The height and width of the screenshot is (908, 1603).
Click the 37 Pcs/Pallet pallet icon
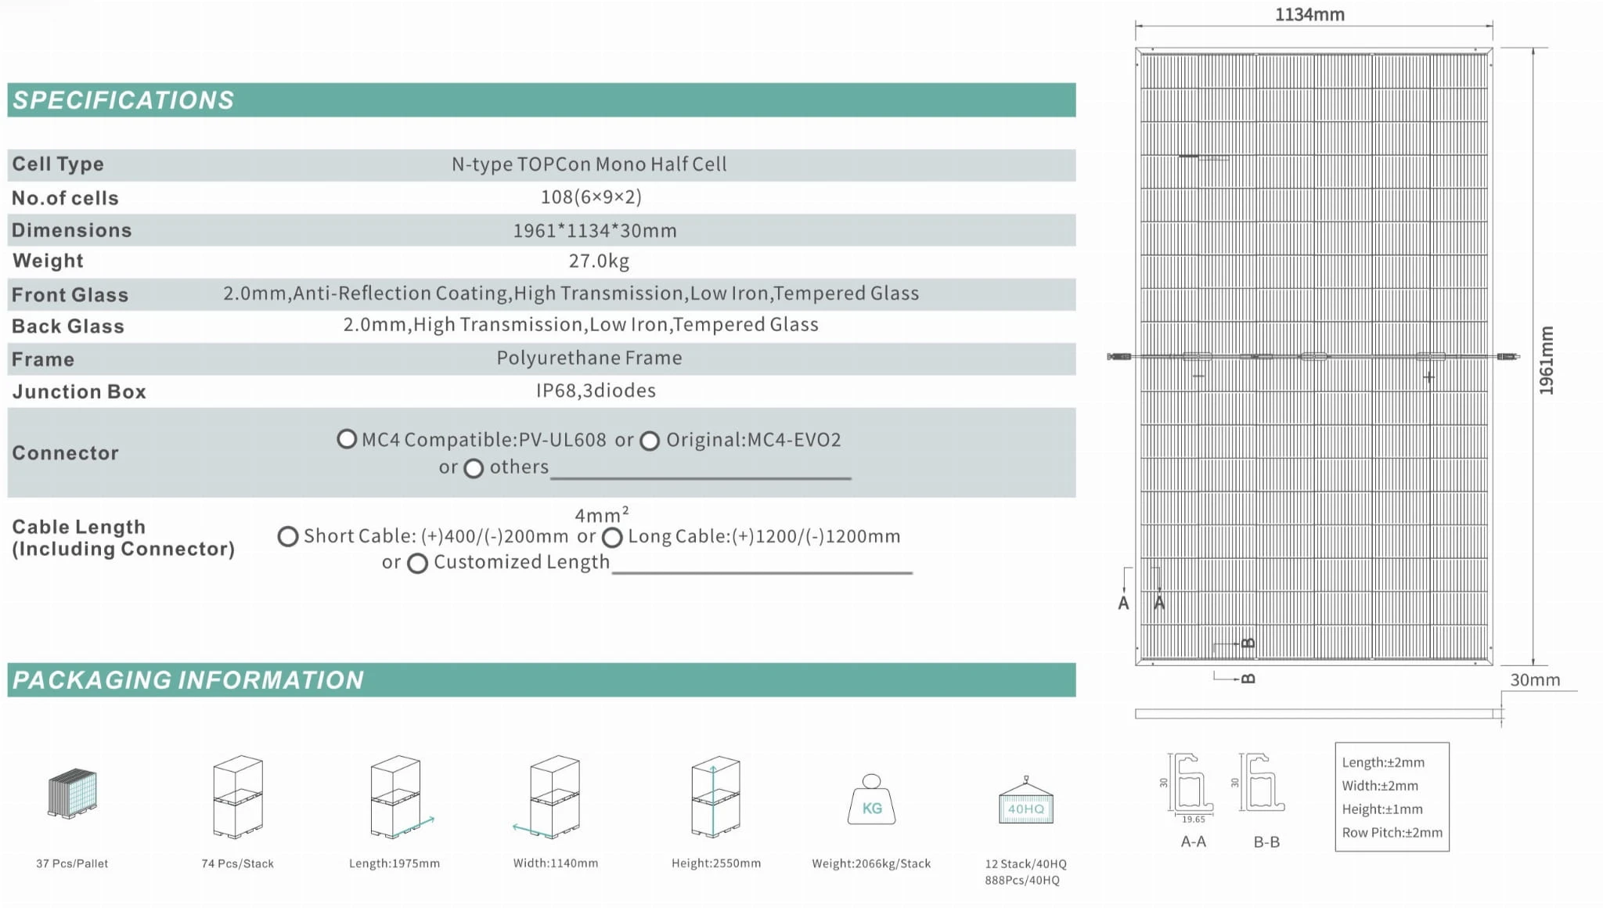click(72, 793)
